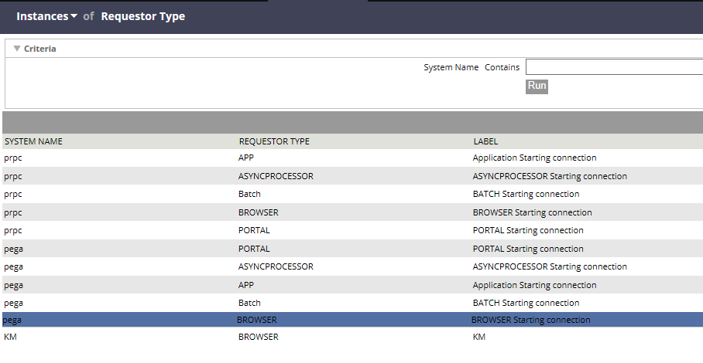
Task: Click the System Name Contains input field
Action: point(614,67)
